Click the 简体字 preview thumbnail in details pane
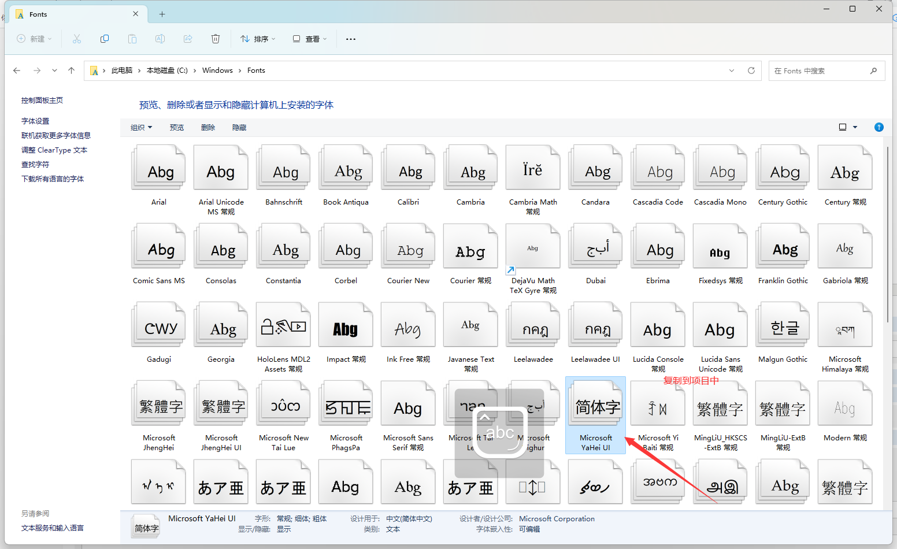Viewport: 897px width, 549px height. (x=145, y=526)
